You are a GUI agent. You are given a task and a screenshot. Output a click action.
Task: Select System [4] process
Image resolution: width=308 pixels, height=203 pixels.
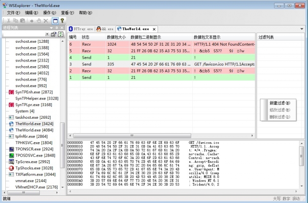(x=25, y=111)
